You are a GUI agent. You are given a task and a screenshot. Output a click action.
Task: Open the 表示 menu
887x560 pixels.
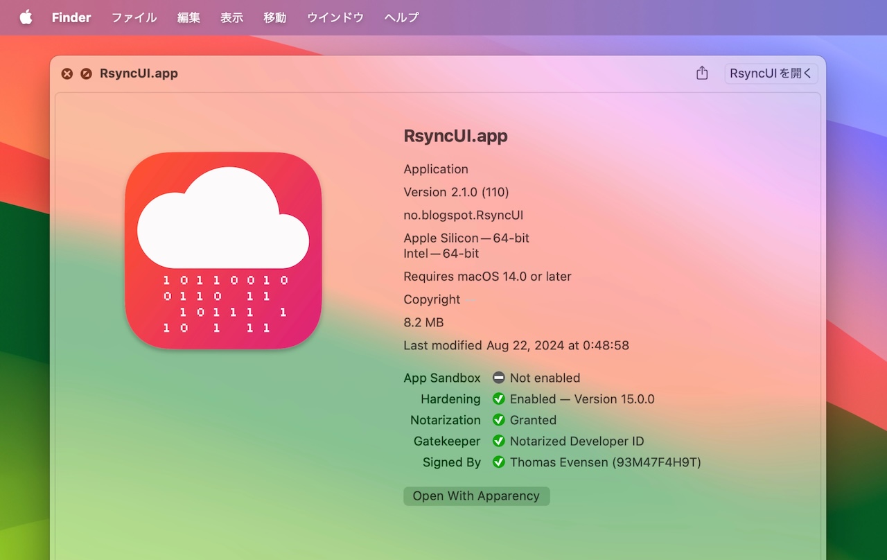pyautogui.click(x=231, y=17)
